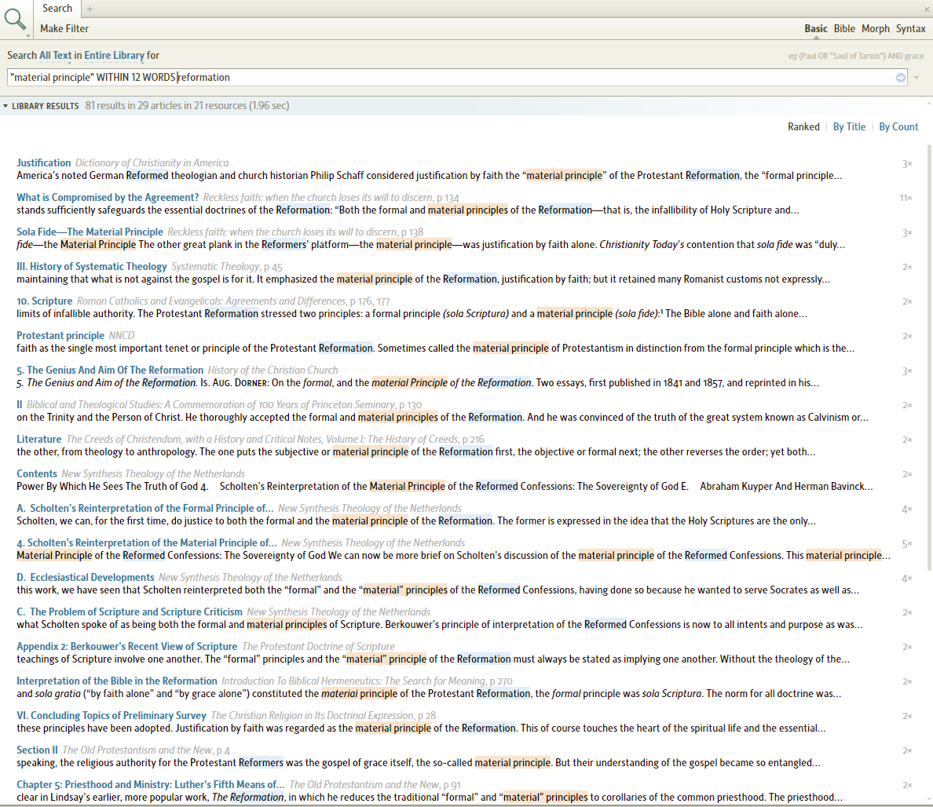933x807 pixels.
Task: Close the Search panel
Action: tap(927, 9)
